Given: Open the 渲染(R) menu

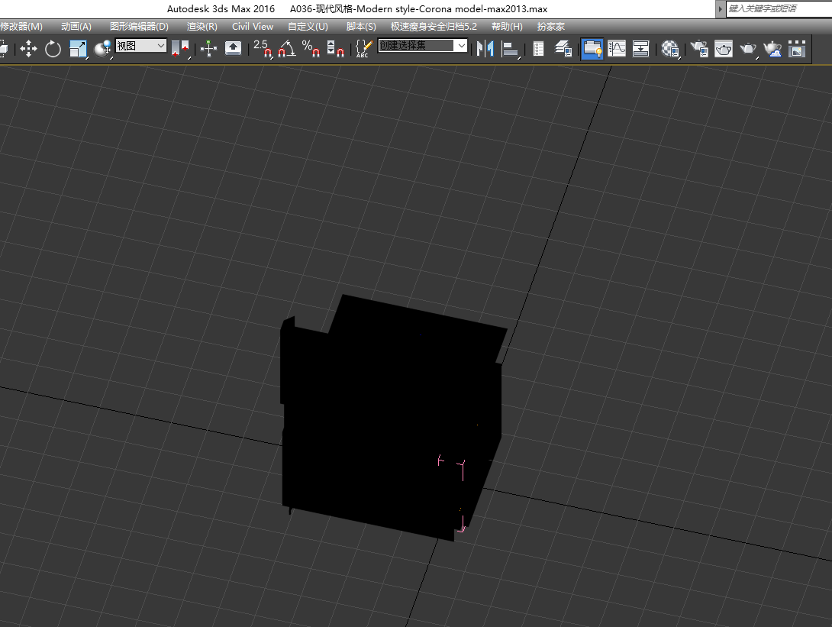Looking at the screenshot, I should 202,26.
